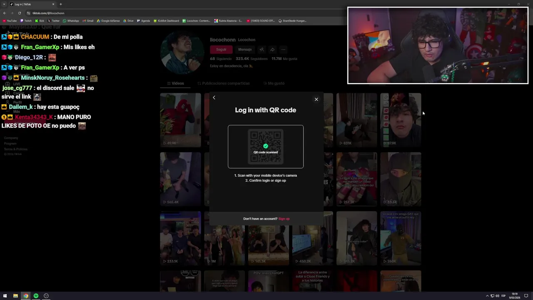The image size is (533, 300).
Task: Open the video with 831K views
Action: coord(356,120)
